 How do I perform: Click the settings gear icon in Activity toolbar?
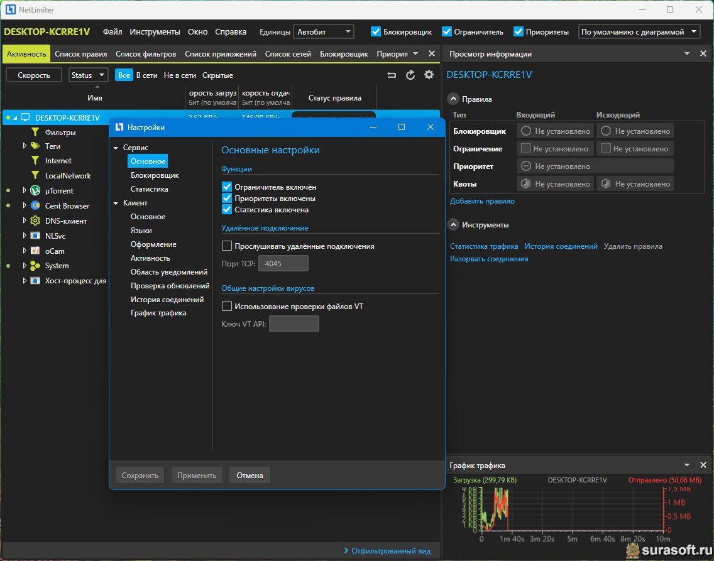(x=429, y=75)
